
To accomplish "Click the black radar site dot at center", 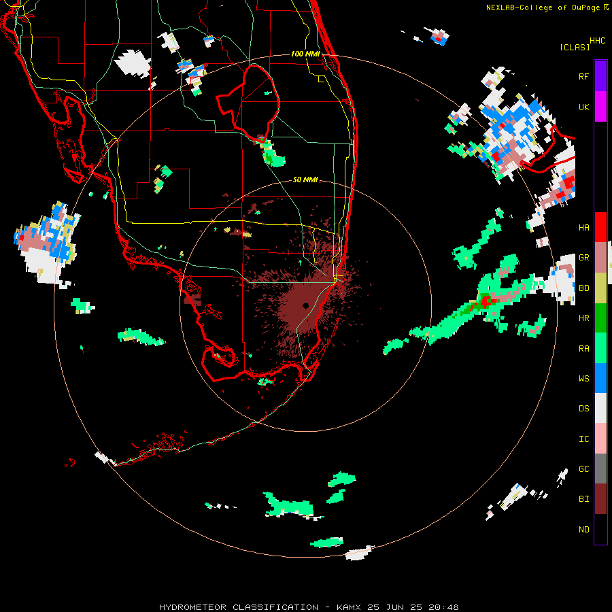I will click(x=305, y=305).
